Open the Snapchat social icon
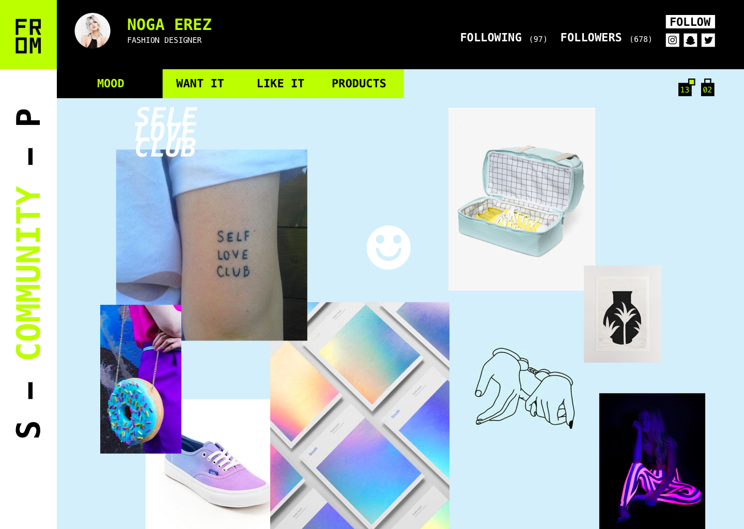Screen dimensions: 744x529 690,40
